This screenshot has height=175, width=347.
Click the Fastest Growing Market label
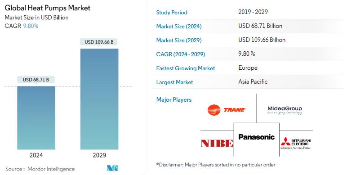186,68
